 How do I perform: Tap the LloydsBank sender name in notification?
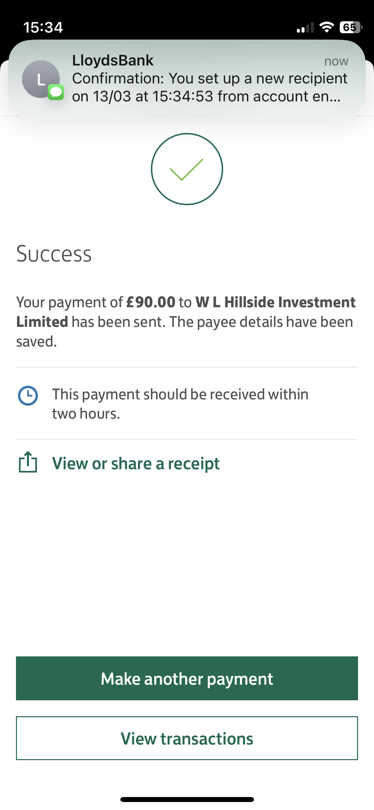point(113,61)
